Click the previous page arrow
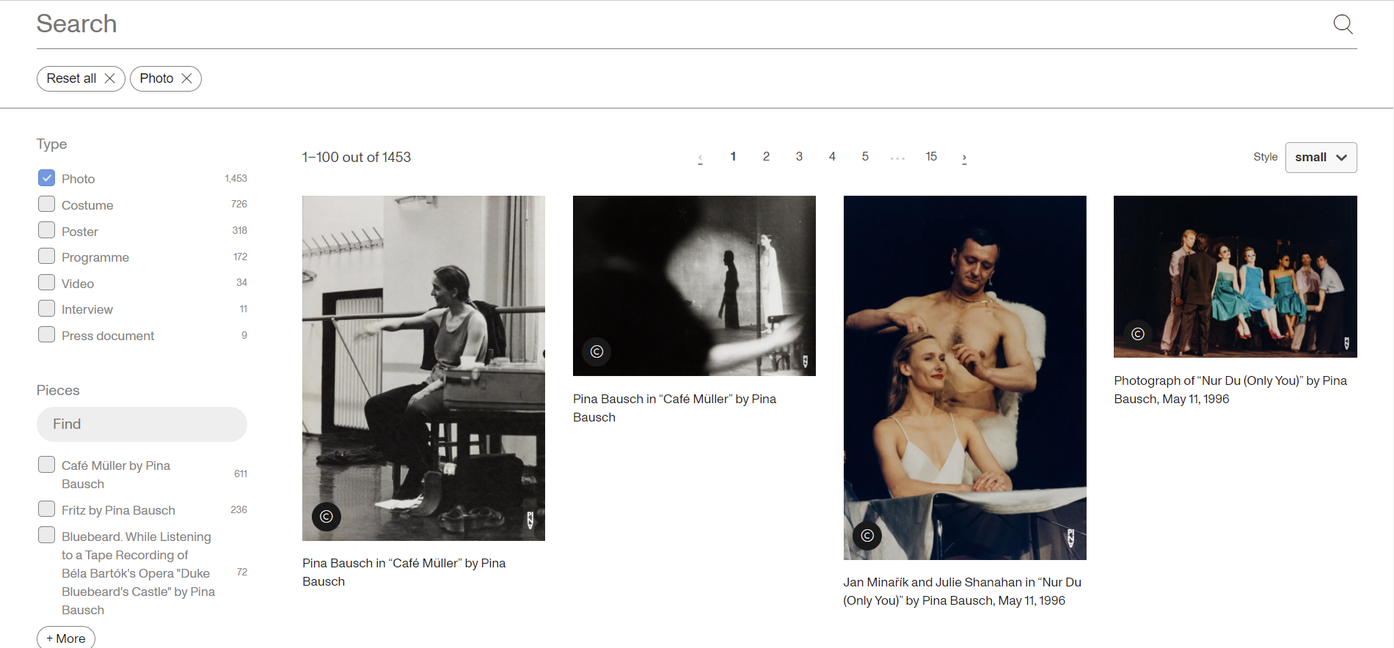Viewport: 1394px width, 648px height. (x=700, y=158)
